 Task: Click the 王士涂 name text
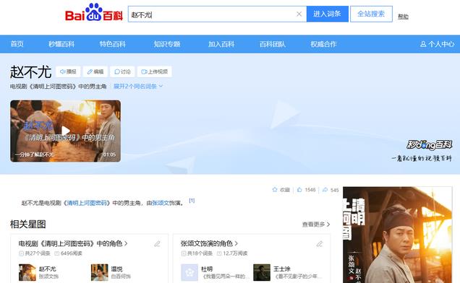tap(281, 269)
